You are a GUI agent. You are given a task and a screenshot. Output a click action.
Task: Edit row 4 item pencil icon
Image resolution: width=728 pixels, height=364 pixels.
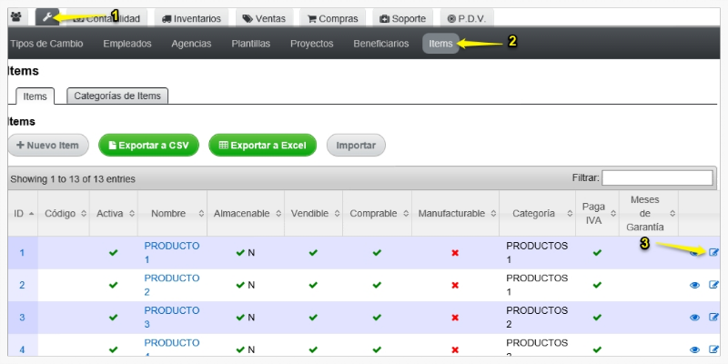tap(713, 349)
